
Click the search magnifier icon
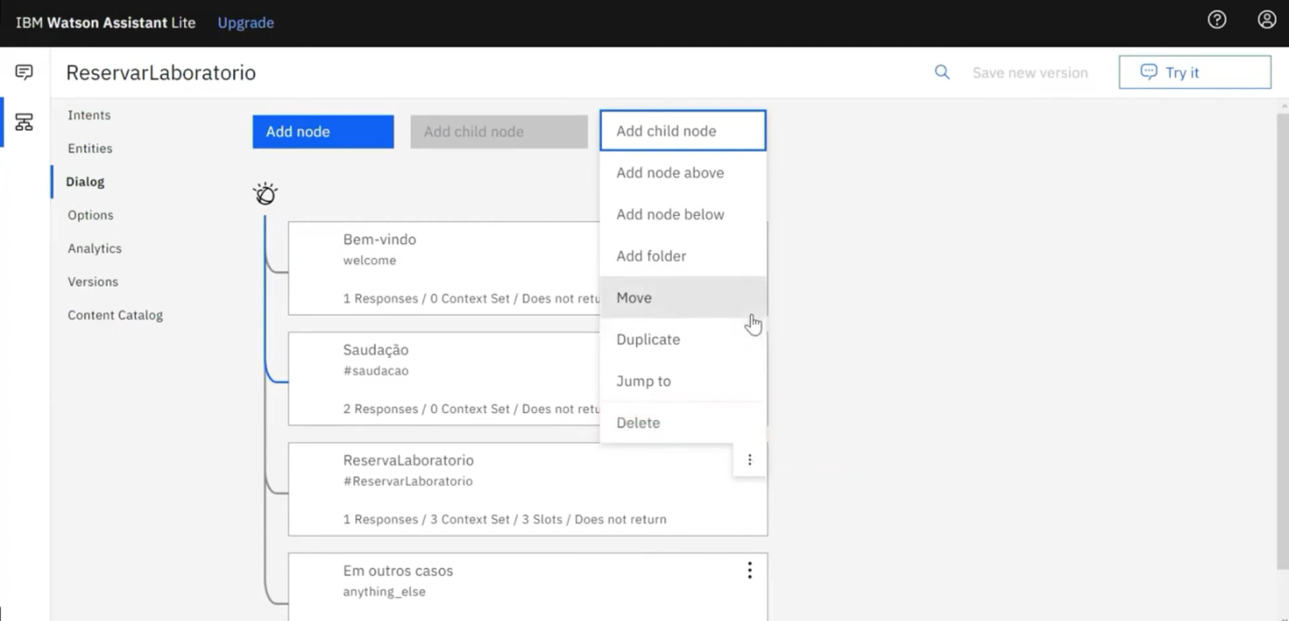point(942,72)
